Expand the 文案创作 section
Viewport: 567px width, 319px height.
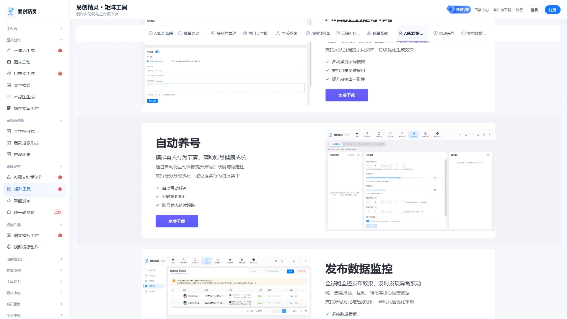coord(35,271)
